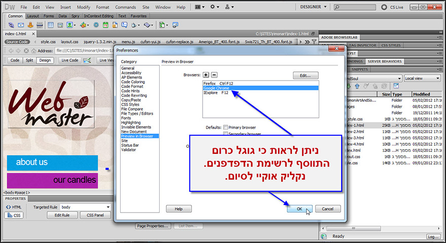This screenshot has width=446, height=243.
Task: Click the plus icon to add a browser
Action: (x=206, y=75)
